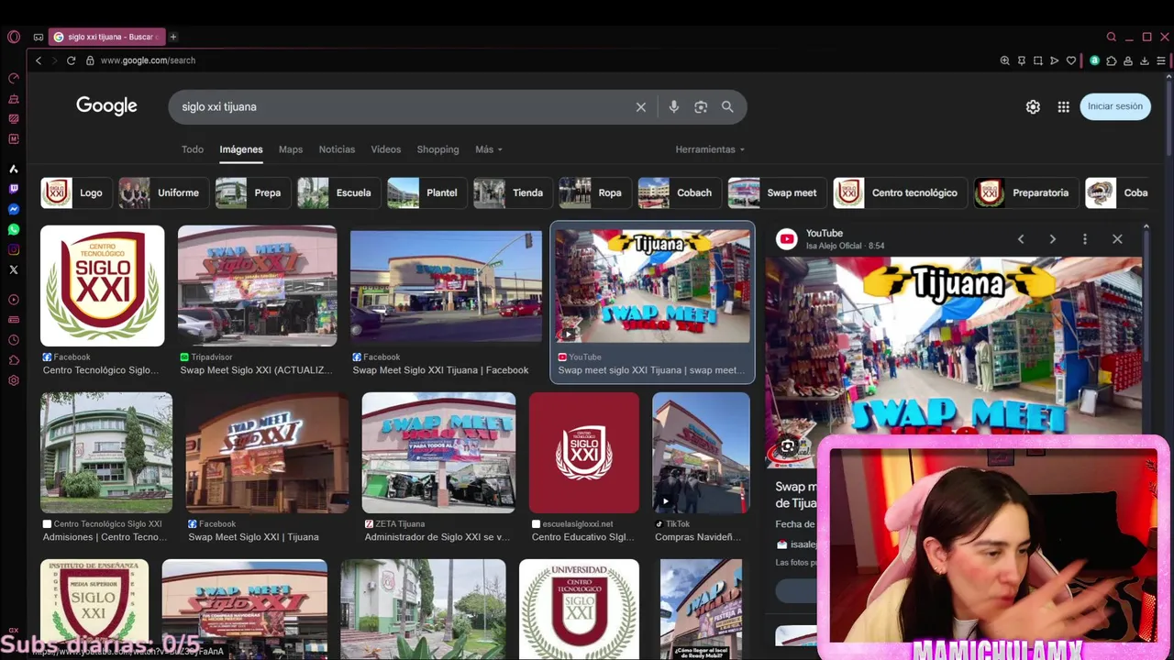Open the green 'a' extension icon
Image resolution: width=1174 pixels, height=660 pixels.
click(x=1094, y=60)
